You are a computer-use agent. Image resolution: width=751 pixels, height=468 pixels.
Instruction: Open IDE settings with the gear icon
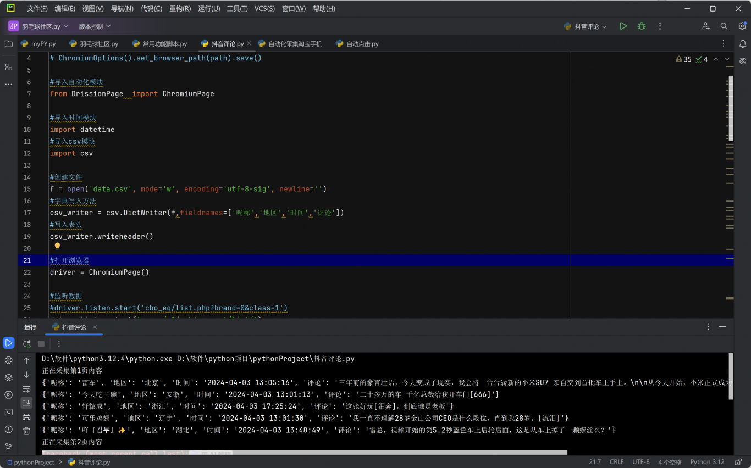(x=742, y=26)
